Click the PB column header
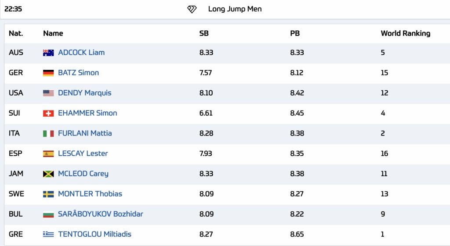 295,33
